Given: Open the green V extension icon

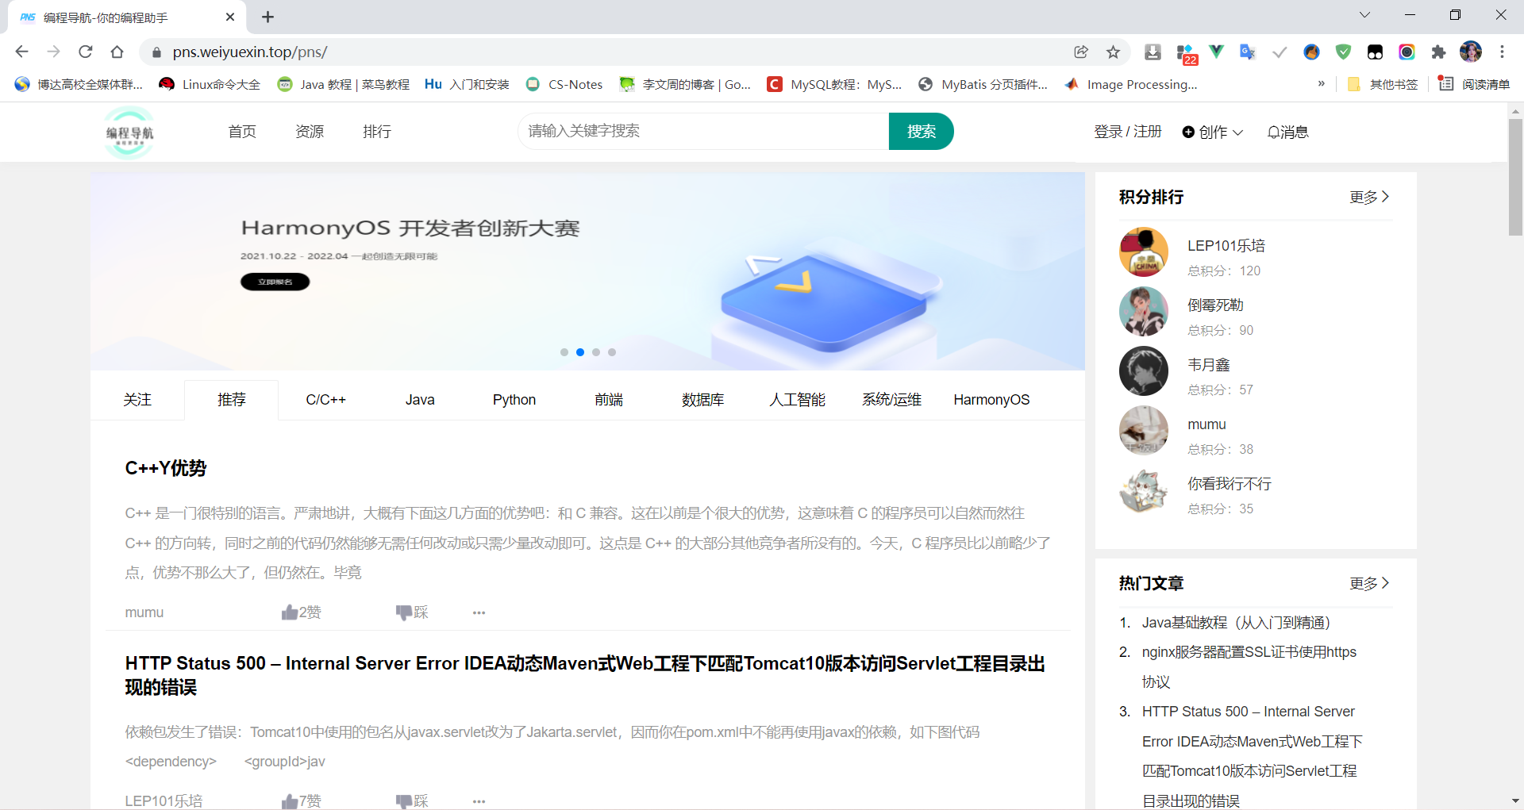Looking at the screenshot, I should 1216,52.
